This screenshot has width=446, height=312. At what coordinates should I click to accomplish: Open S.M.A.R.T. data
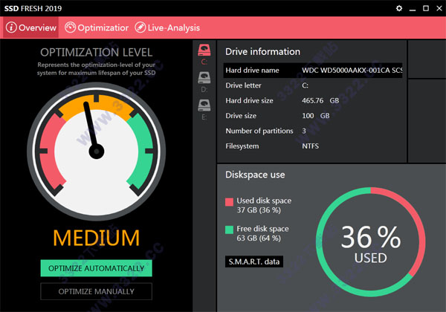254,261
